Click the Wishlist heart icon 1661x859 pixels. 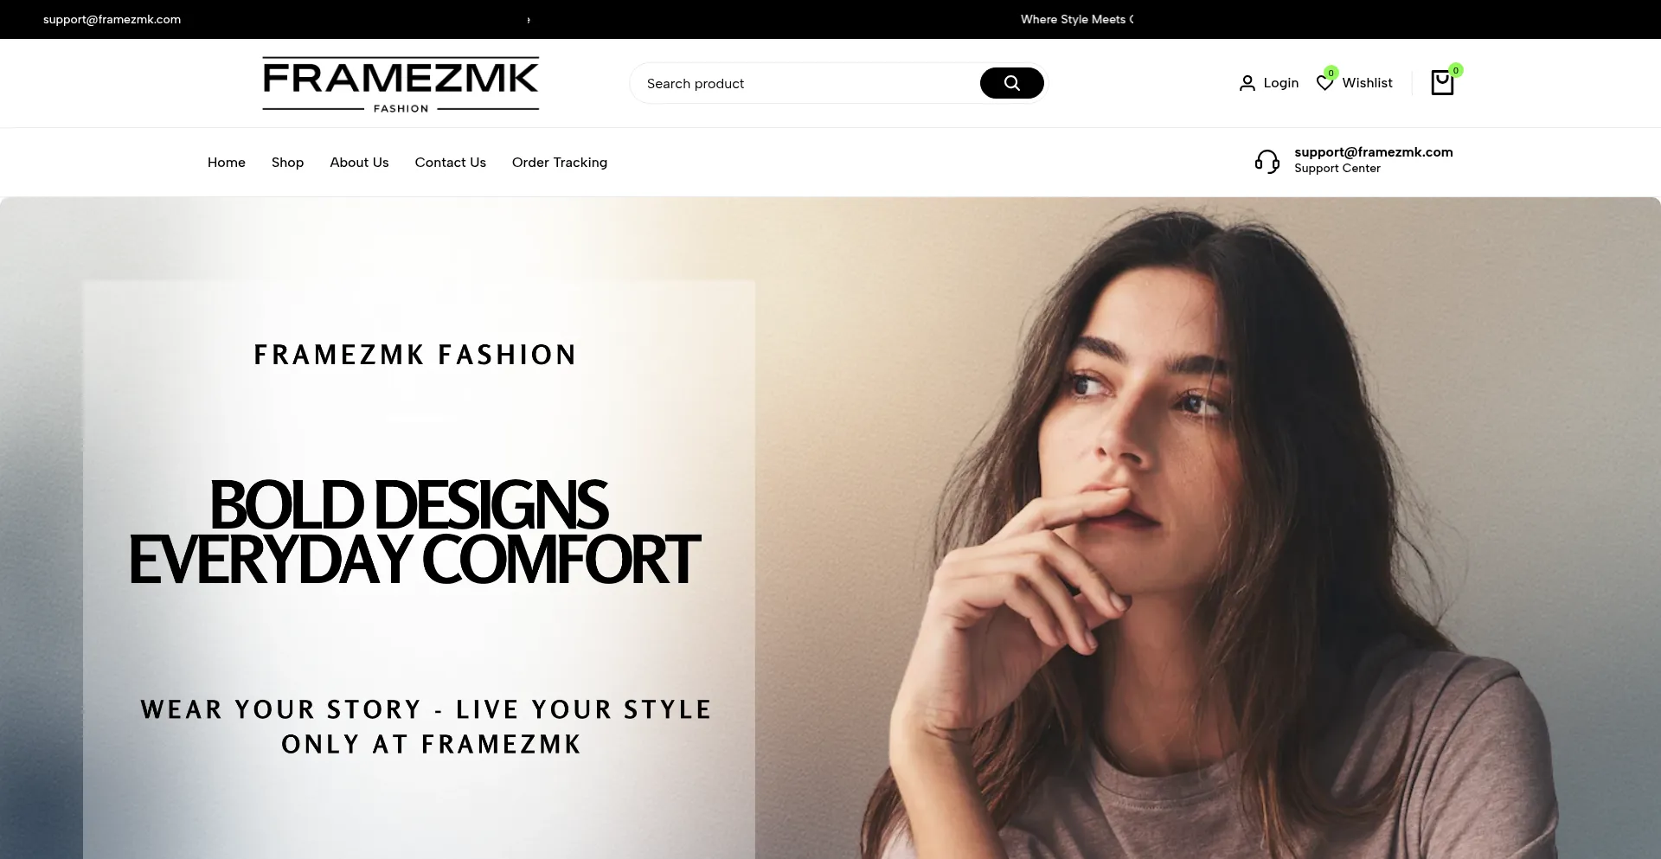(1324, 83)
